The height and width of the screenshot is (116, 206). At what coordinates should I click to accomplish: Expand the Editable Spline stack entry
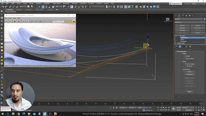pos(176,43)
